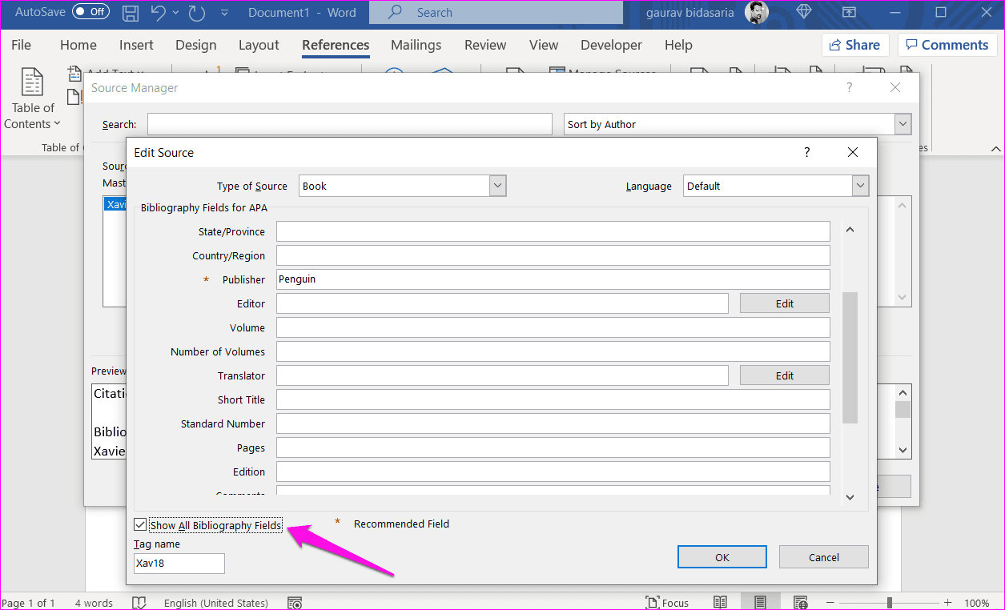Click Edit button beside Editor field
Viewport: 1005px width, 610px height.
tap(785, 303)
